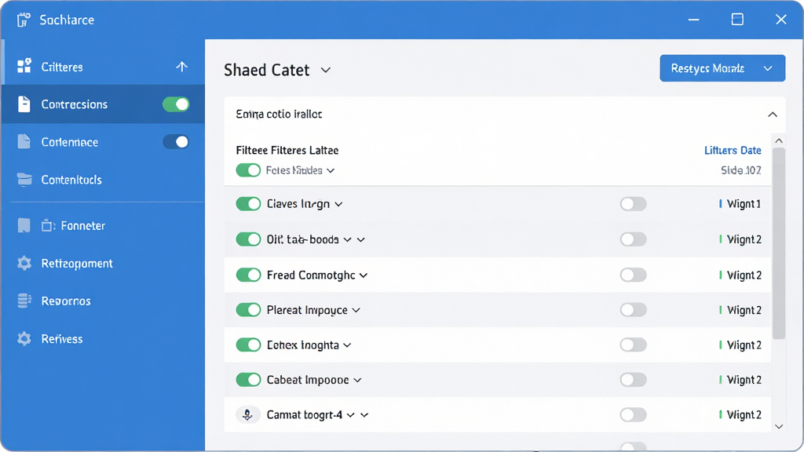
Task: Click the Contrecsions document icon
Action: tap(24, 104)
